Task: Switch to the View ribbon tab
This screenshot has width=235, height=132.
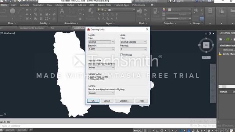Action: coord(50,5)
